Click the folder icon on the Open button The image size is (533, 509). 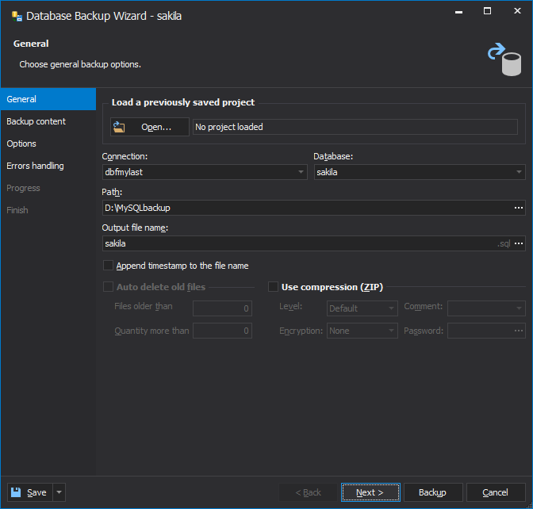coord(119,127)
